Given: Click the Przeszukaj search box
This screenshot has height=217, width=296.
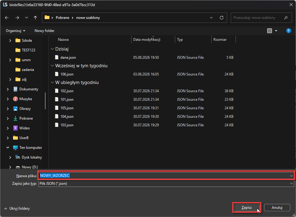Looking at the screenshot, I should click(x=261, y=18).
